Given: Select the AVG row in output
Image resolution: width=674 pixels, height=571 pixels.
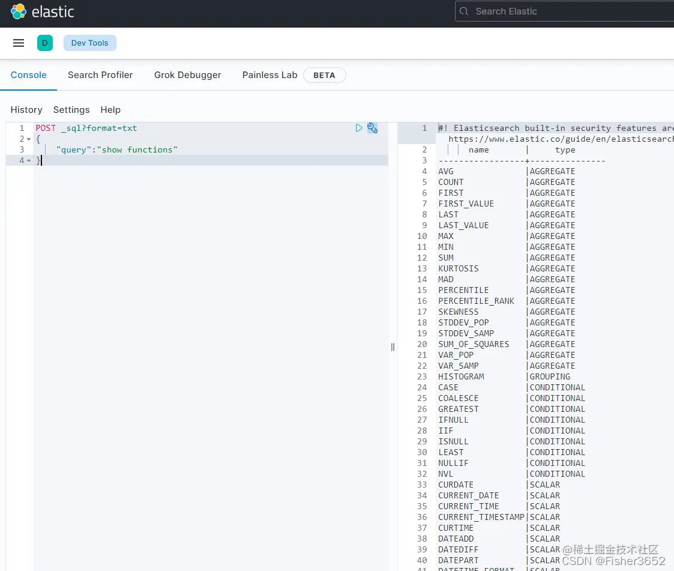Looking at the screenshot, I should [x=507, y=171].
